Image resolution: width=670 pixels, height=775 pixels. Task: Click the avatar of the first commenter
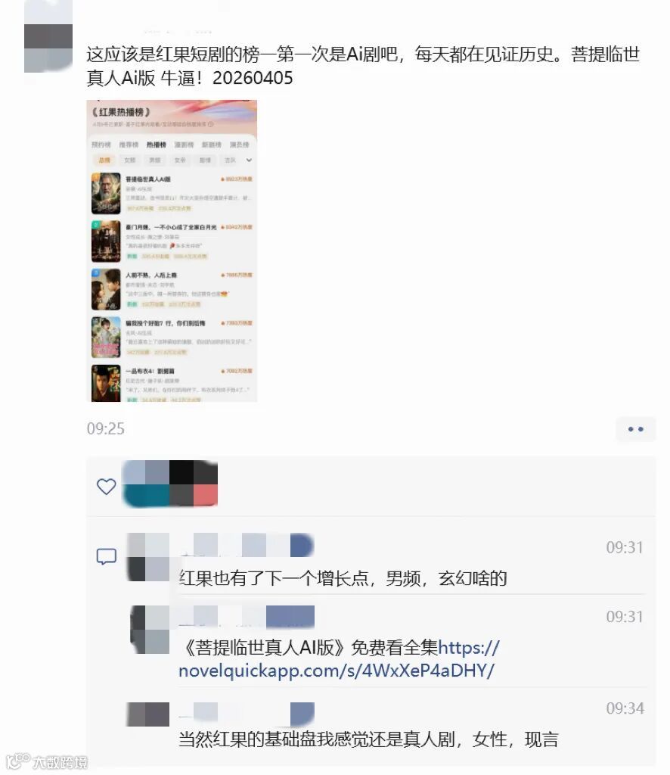point(148,556)
